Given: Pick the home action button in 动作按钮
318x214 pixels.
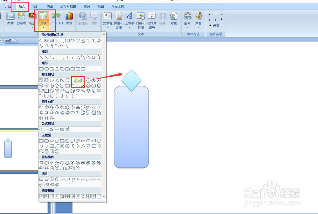Looking at the screenshot, I should 62,196.
